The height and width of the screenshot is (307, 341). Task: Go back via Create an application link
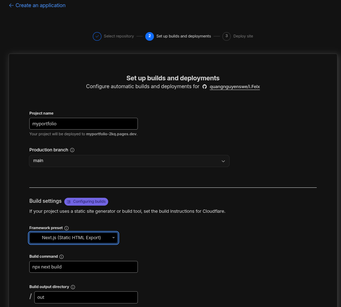tap(37, 5)
